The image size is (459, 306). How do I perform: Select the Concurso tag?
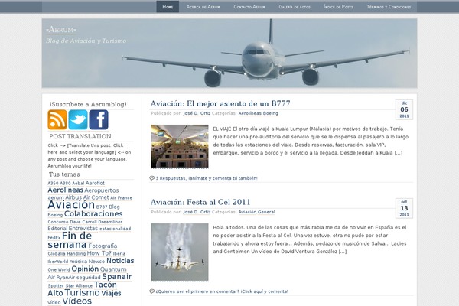click(x=58, y=222)
